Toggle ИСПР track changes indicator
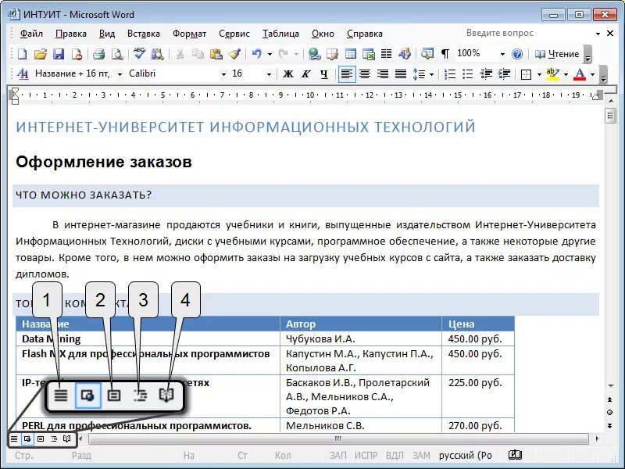 click(x=366, y=456)
